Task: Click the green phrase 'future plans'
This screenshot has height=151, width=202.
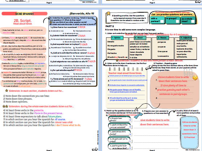Action: [55, 116]
